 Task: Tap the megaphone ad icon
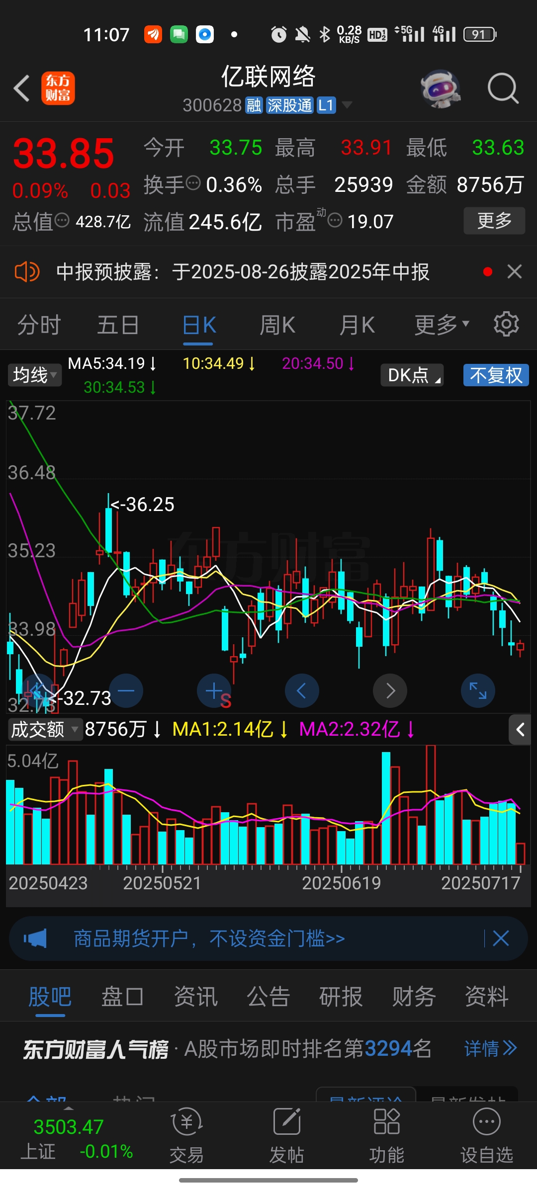point(35,938)
